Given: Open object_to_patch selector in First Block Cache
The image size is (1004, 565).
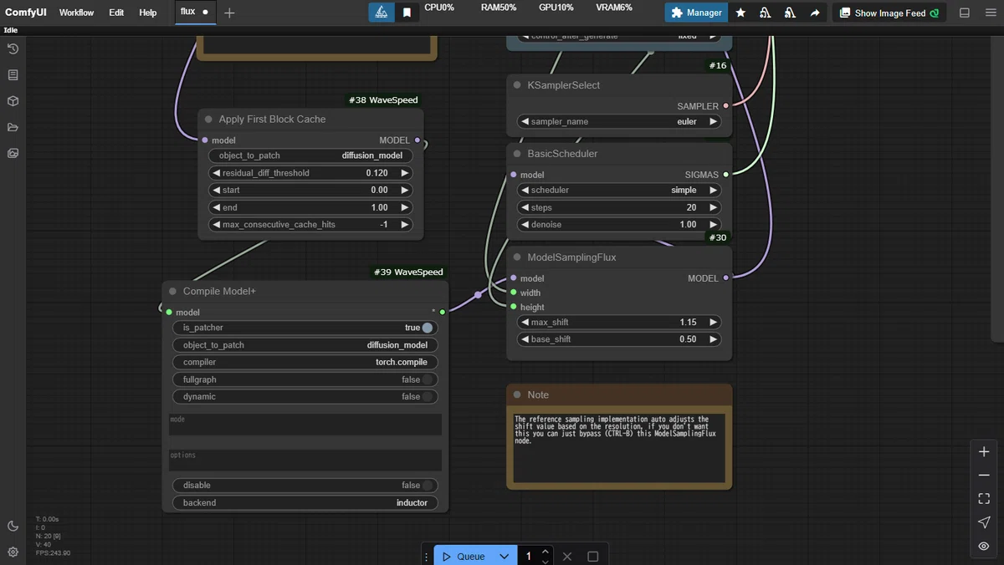Looking at the screenshot, I should pos(310,155).
